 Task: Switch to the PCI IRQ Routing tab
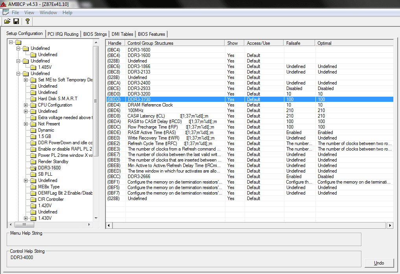(63, 34)
